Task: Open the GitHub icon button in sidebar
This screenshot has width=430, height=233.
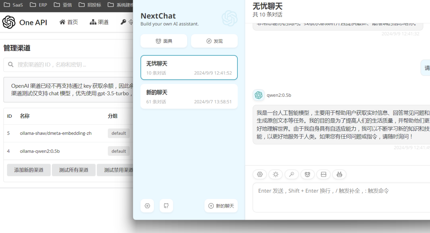Action: [166, 206]
